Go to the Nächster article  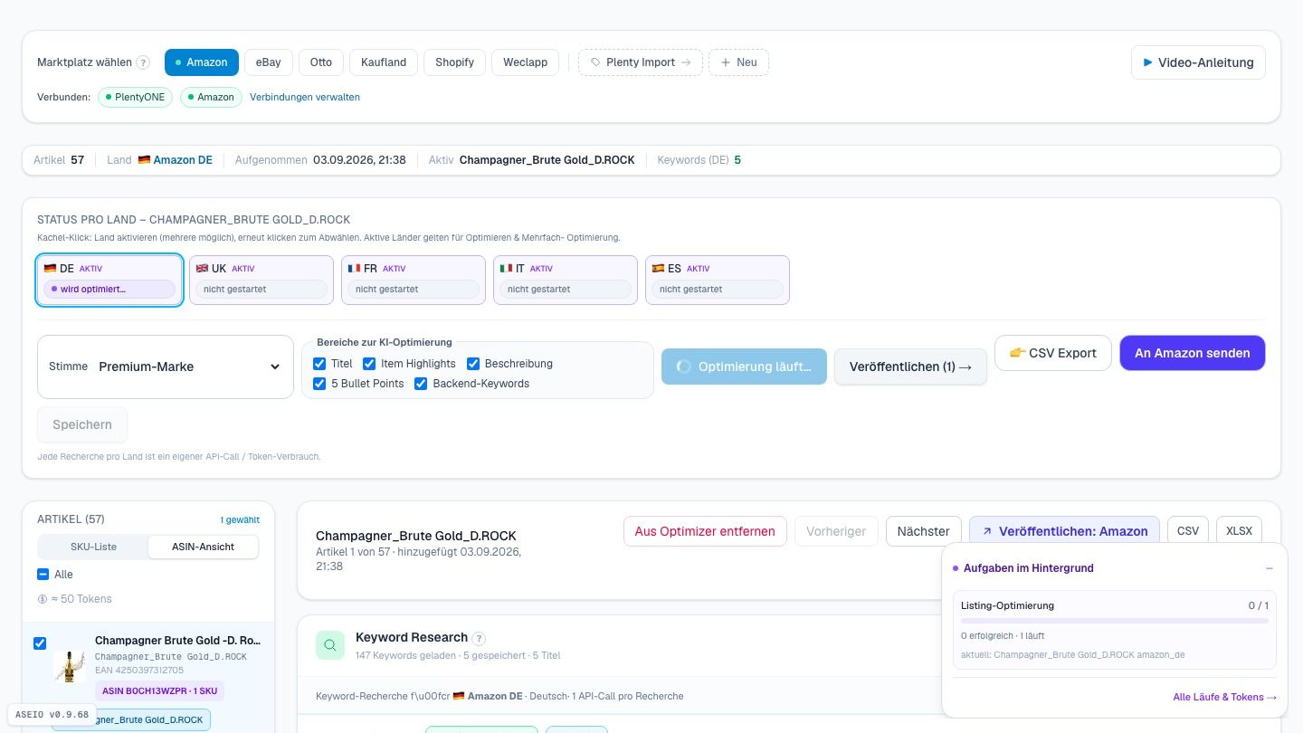(x=923, y=531)
